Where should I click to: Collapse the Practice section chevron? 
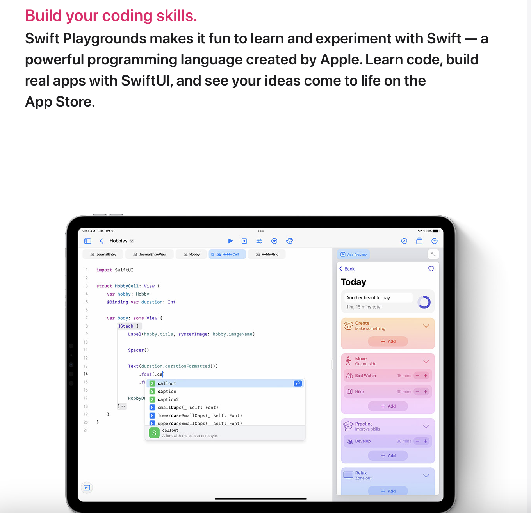(426, 427)
